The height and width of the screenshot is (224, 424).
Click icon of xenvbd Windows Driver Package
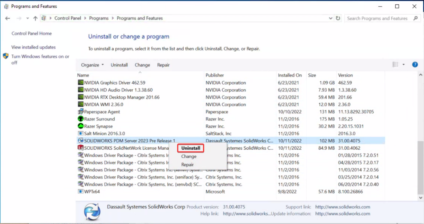coord(81,184)
